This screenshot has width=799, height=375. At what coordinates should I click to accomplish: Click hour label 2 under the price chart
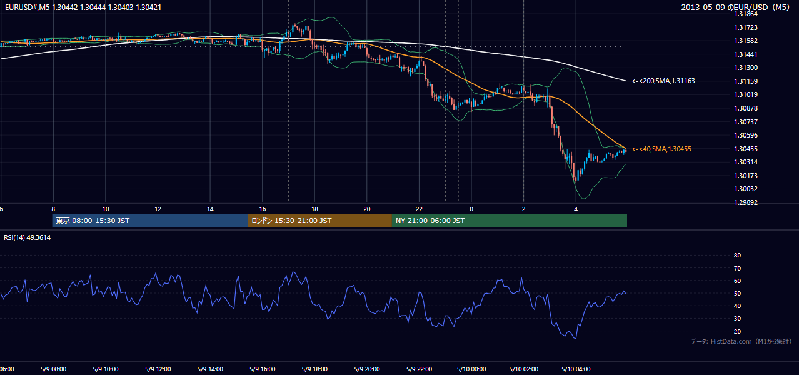coord(523,209)
